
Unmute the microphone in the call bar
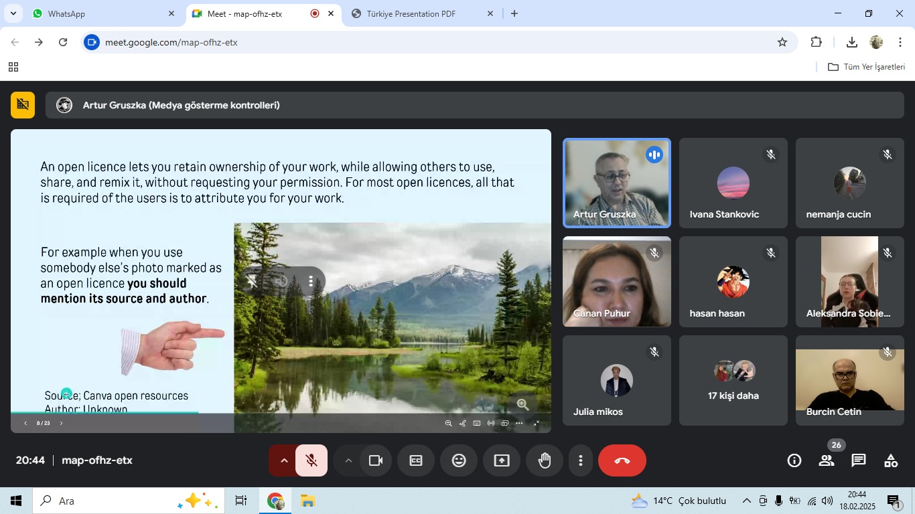click(x=311, y=460)
